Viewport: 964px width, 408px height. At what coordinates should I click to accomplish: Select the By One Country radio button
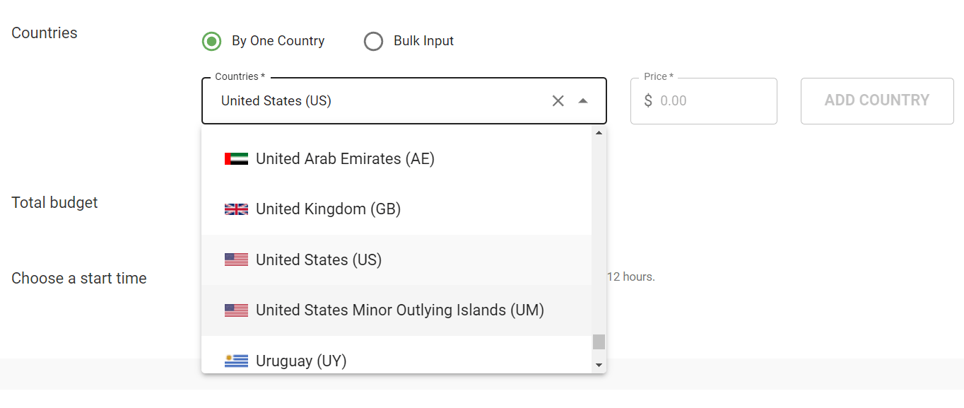(x=211, y=41)
